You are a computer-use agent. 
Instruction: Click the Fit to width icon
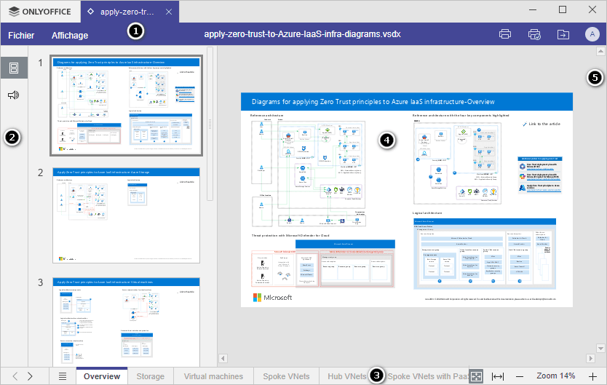click(x=497, y=376)
